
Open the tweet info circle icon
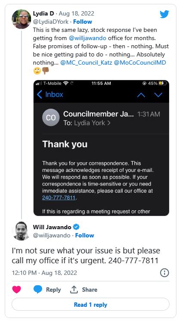164,273
